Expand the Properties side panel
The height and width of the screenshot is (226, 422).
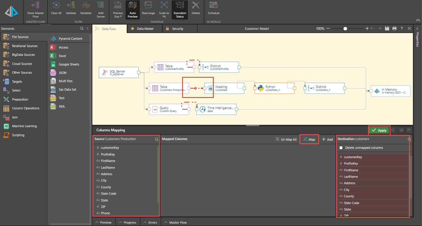tap(418, 29)
